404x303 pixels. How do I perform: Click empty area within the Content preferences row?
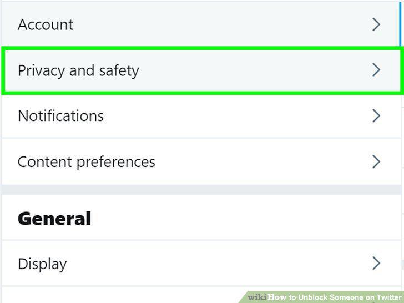click(x=257, y=161)
